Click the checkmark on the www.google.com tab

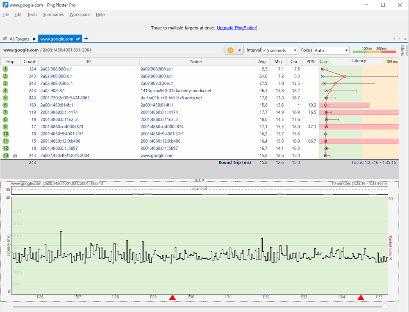(x=77, y=39)
